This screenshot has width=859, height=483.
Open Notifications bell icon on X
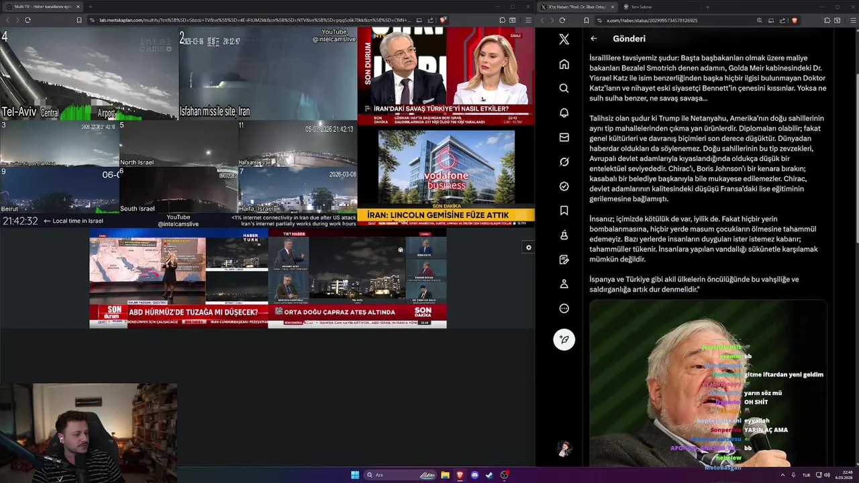coord(564,113)
